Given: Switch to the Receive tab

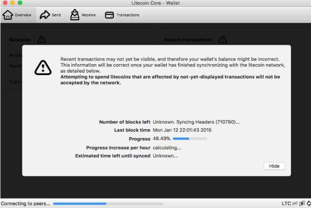Looking at the screenshot, I should point(83,15).
